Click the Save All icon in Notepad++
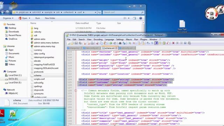The image size is (224, 126). [x=80, y=43]
